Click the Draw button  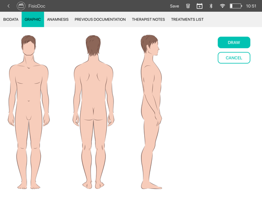[234, 42]
